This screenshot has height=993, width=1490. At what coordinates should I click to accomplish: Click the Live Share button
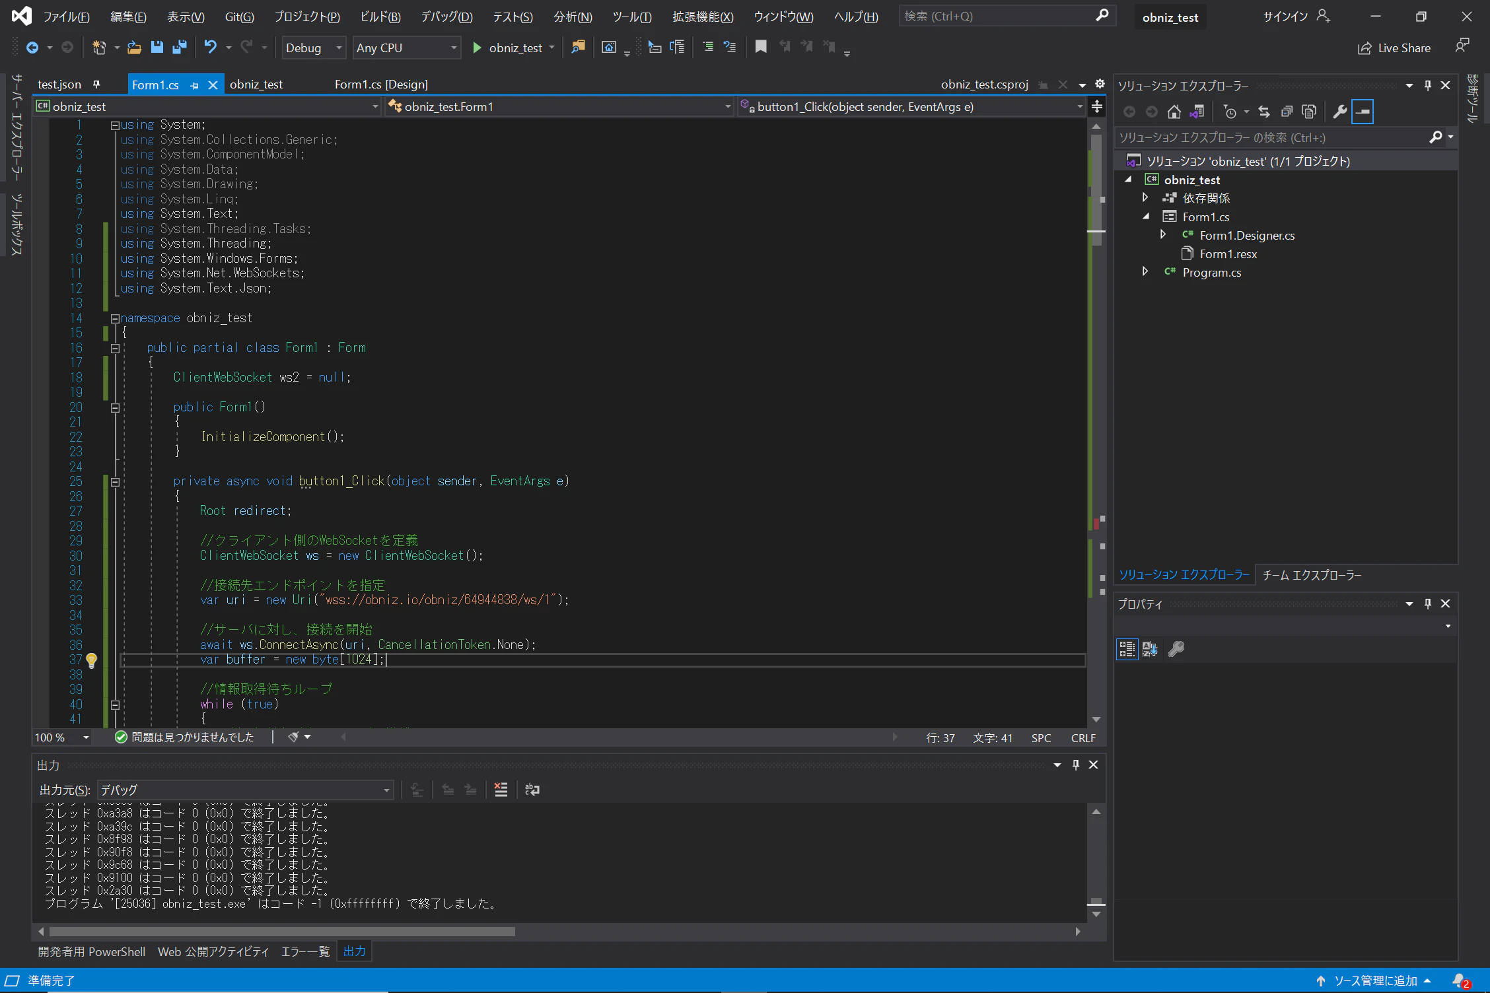pyautogui.click(x=1394, y=48)
